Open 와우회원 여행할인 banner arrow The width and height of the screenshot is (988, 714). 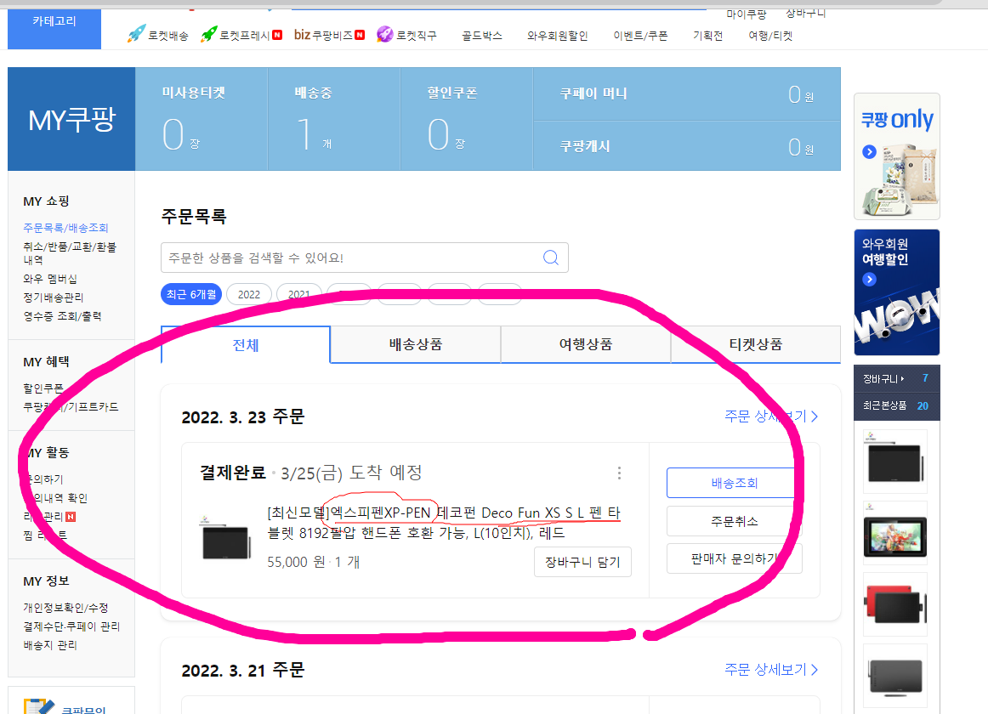click(870, 279)
